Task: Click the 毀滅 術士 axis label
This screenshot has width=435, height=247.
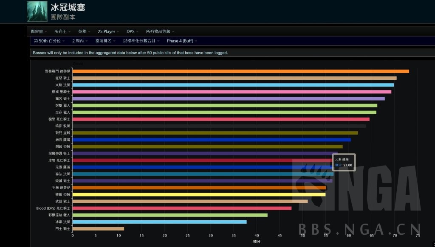Action: coord(63,181)
